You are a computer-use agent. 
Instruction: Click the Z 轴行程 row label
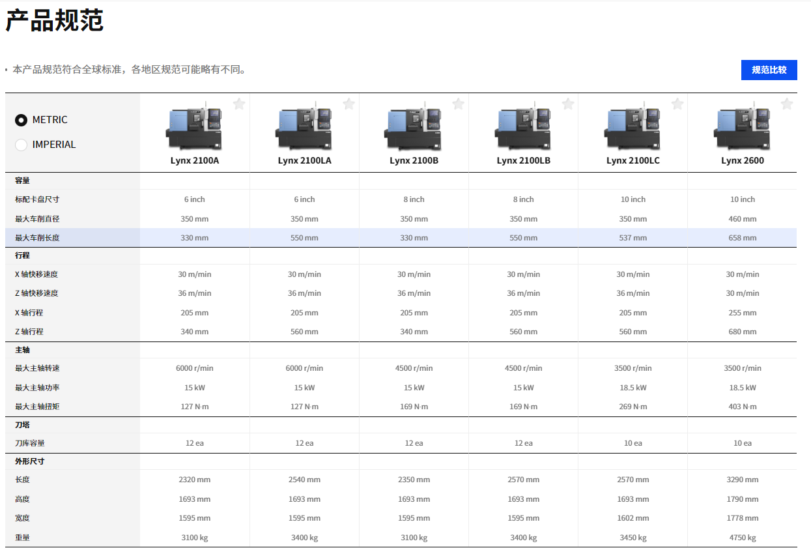click(29, 332)
